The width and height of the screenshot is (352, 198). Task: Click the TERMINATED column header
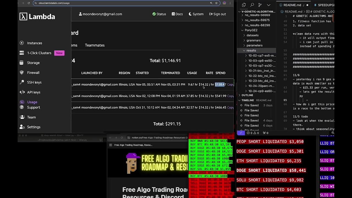[170, 73]
